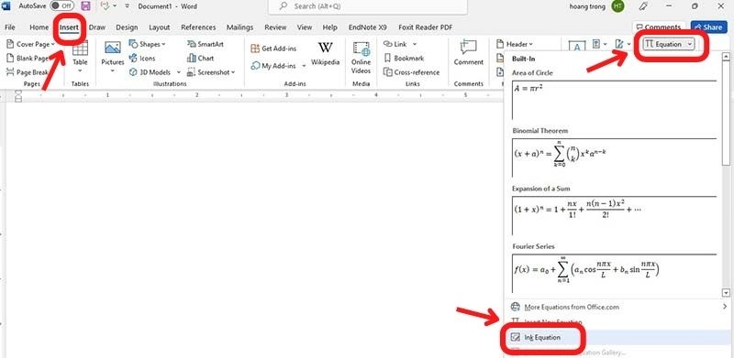
Task: Open the Equation dropdown button
Action: [669, 44]
